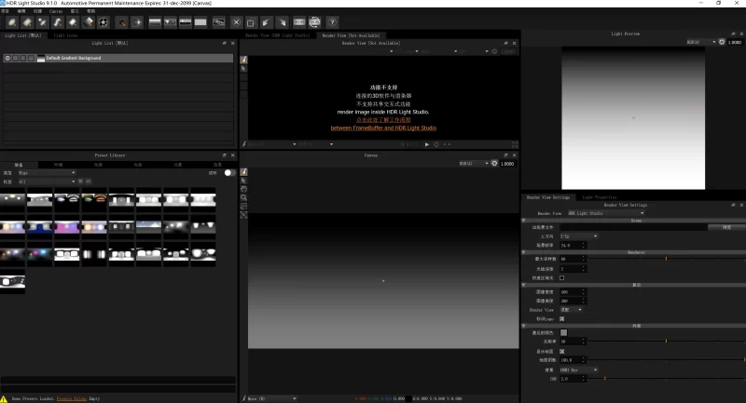
Task: Click the Presets Folder link in status bar
Action: click(72, 398)
